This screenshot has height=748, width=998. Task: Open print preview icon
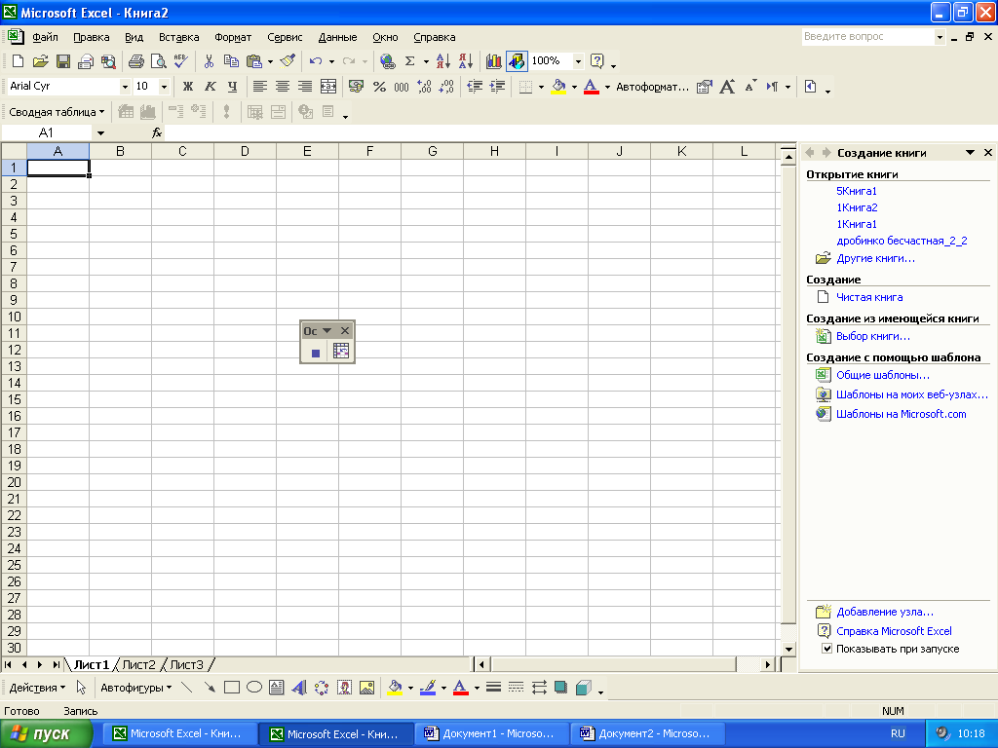tap(158, 61)
